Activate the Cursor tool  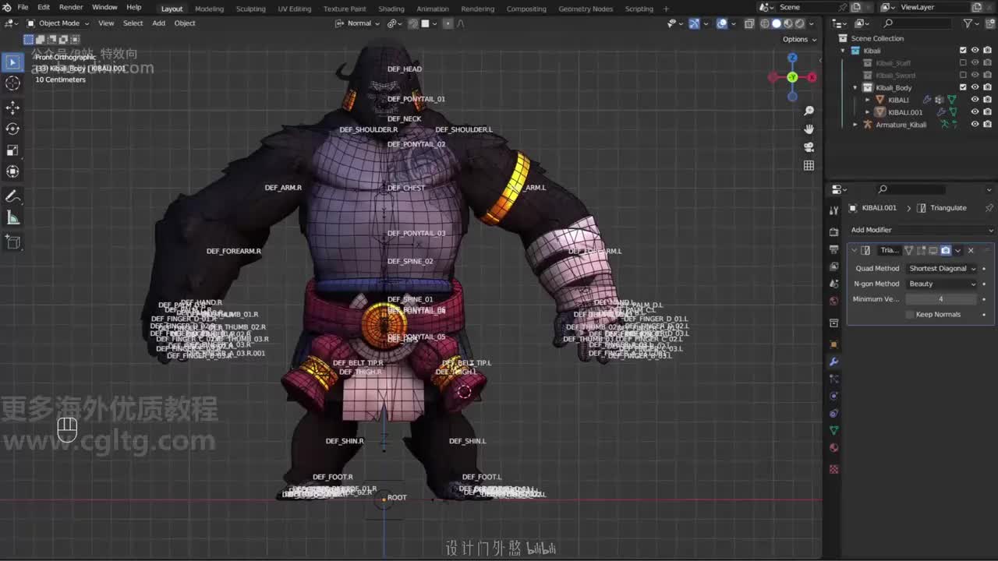(x=12, y=83)
